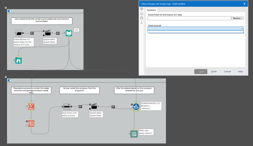This screenshot has width=253, height=146.
Task: Click the folder sidebar icon in the Analytic App window
Action: [142, 14]
